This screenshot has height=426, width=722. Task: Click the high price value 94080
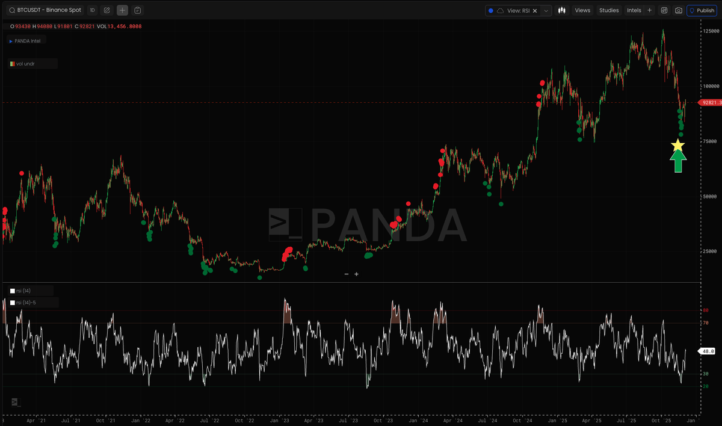(44, 26)
